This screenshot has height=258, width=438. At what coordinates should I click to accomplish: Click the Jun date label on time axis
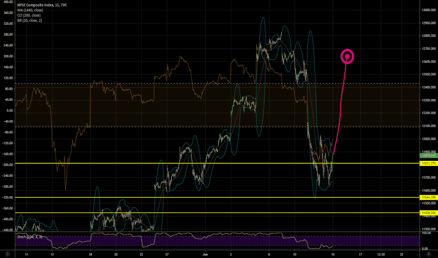coord(205,254)
